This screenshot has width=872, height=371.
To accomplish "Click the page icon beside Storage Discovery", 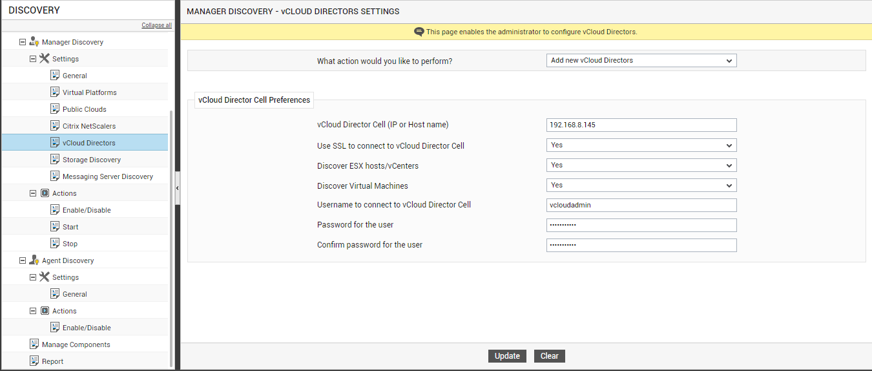I will tap(55, 159).
